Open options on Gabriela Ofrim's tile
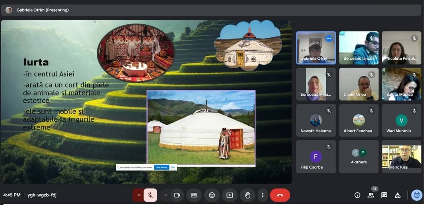Viewport: 424px width, 205px height. coord(329,38)
